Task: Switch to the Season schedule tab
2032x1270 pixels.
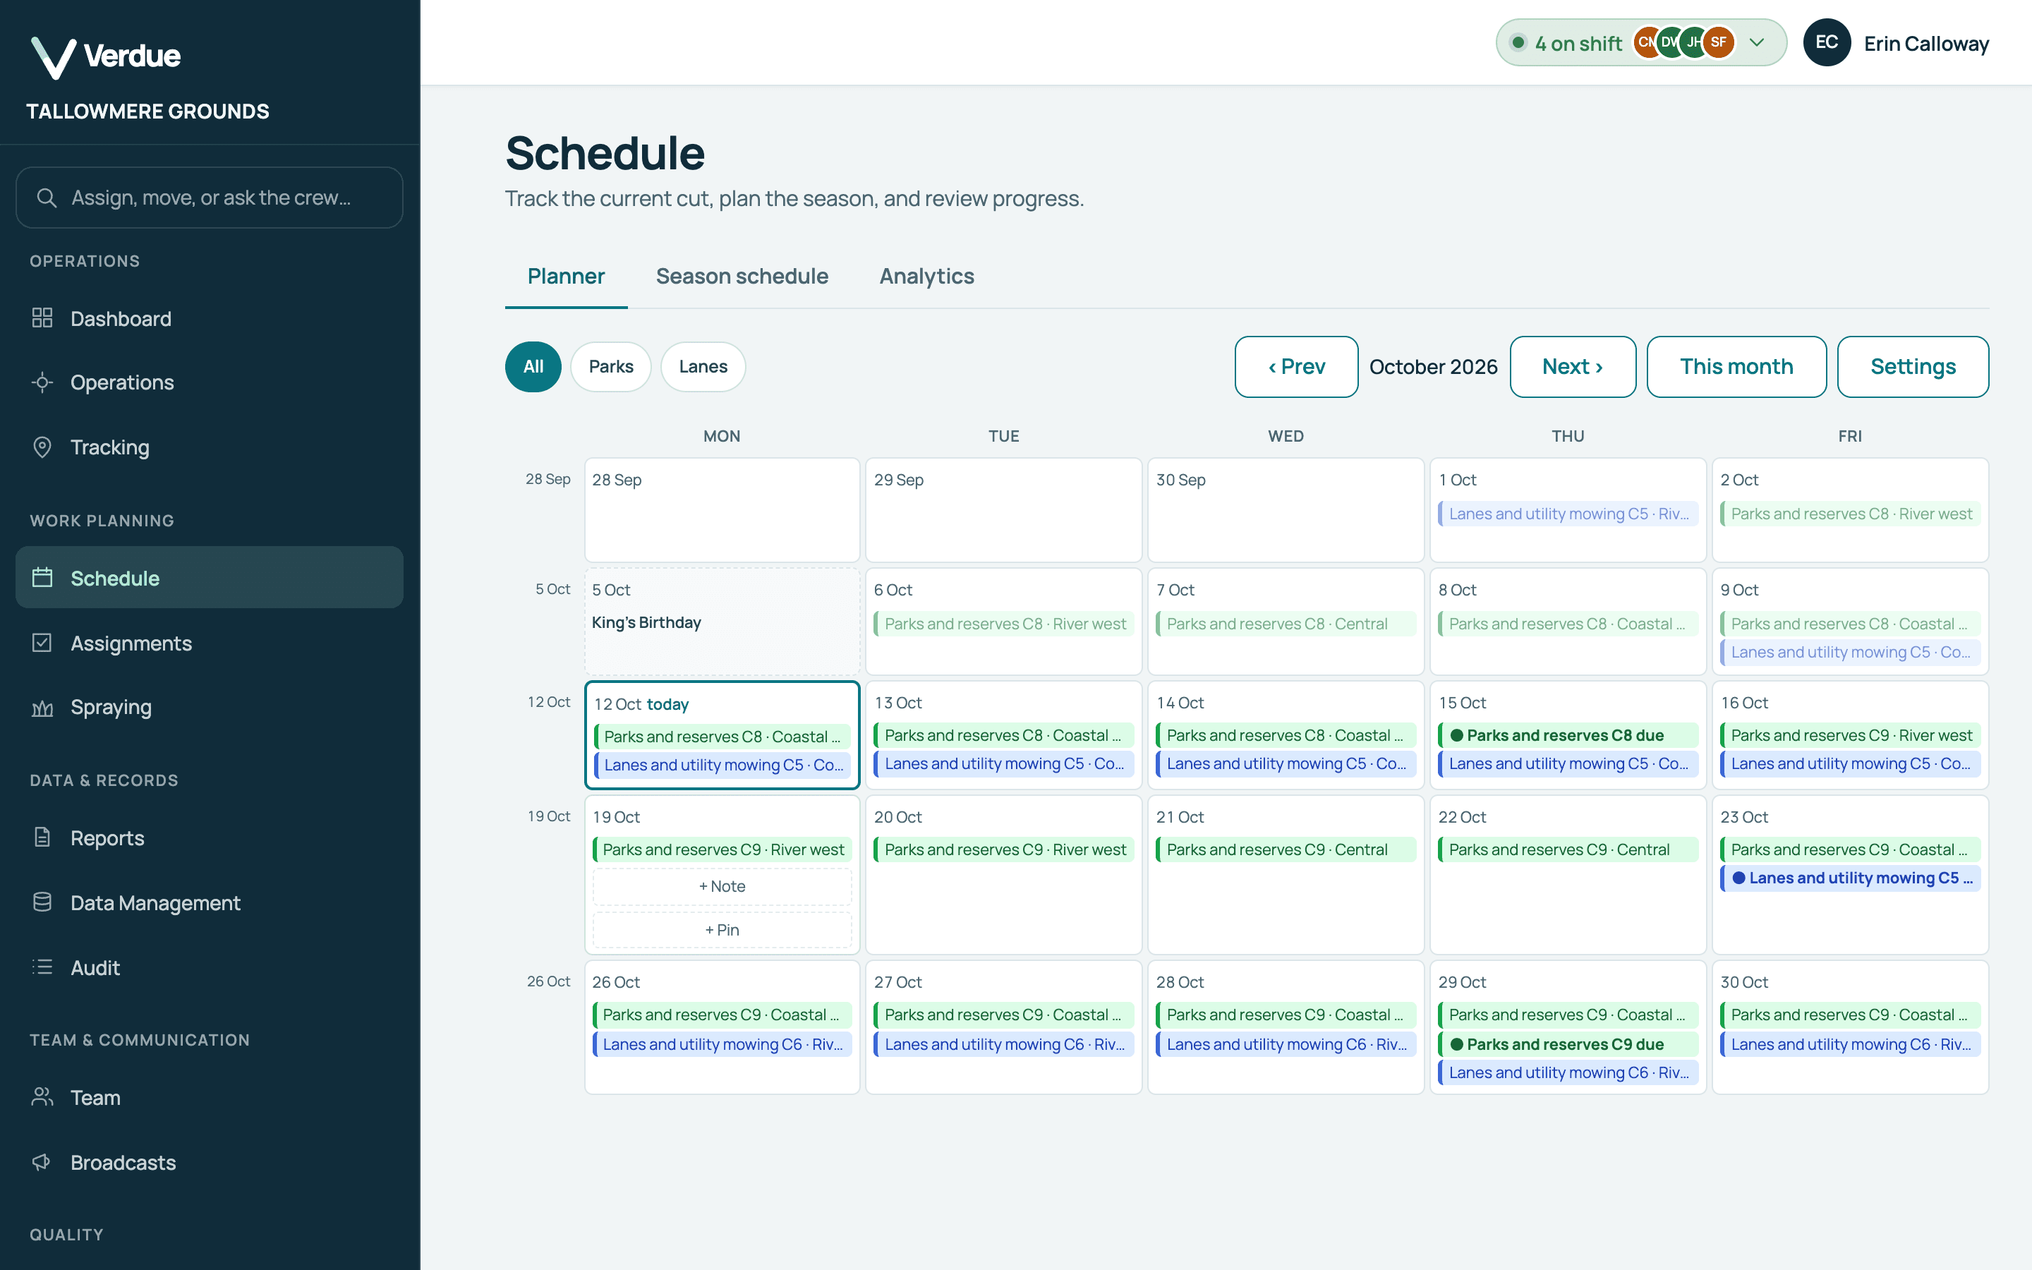Action: coord(742,277)
